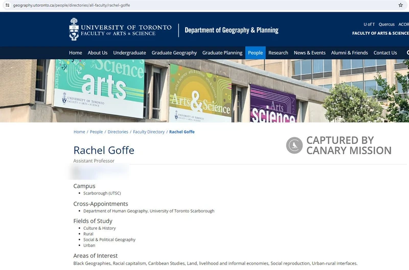Click the U of T header link

click(369, 24)
